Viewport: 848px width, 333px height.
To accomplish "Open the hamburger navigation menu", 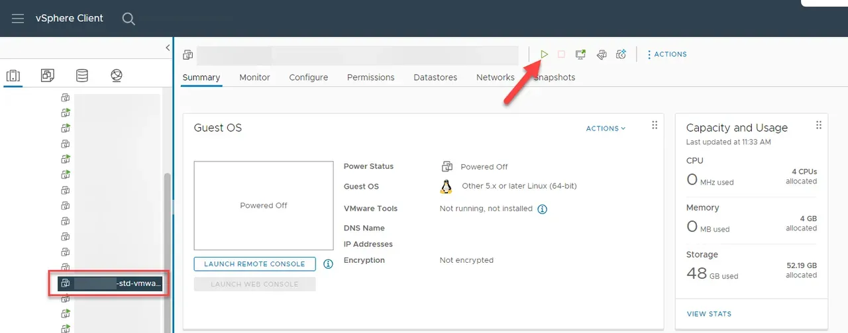I will (18, 19).
